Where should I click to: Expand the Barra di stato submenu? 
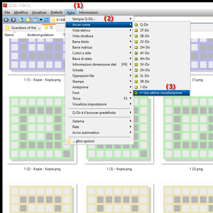click(100, 59)
